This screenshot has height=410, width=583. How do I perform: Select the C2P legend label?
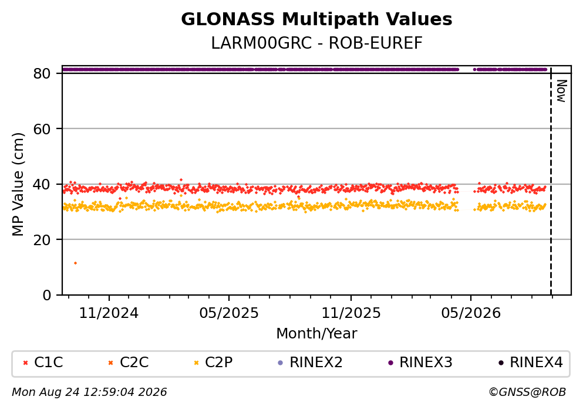(218, 362)
